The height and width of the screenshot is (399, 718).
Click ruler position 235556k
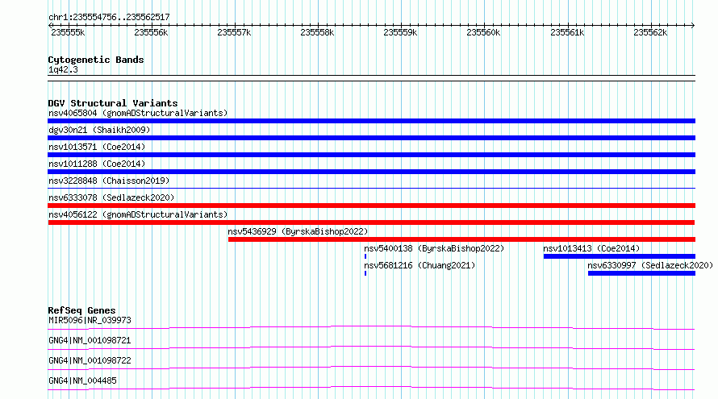151,32
